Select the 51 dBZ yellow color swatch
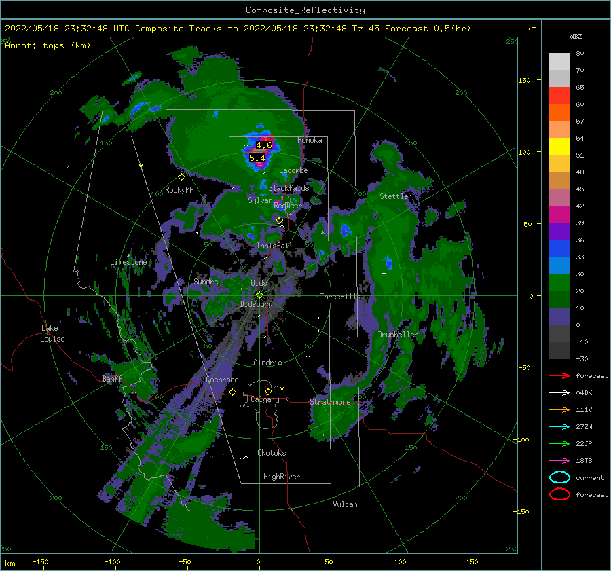Image resolution: width=611 pixels, height=571 pixels. pos(559,146)
